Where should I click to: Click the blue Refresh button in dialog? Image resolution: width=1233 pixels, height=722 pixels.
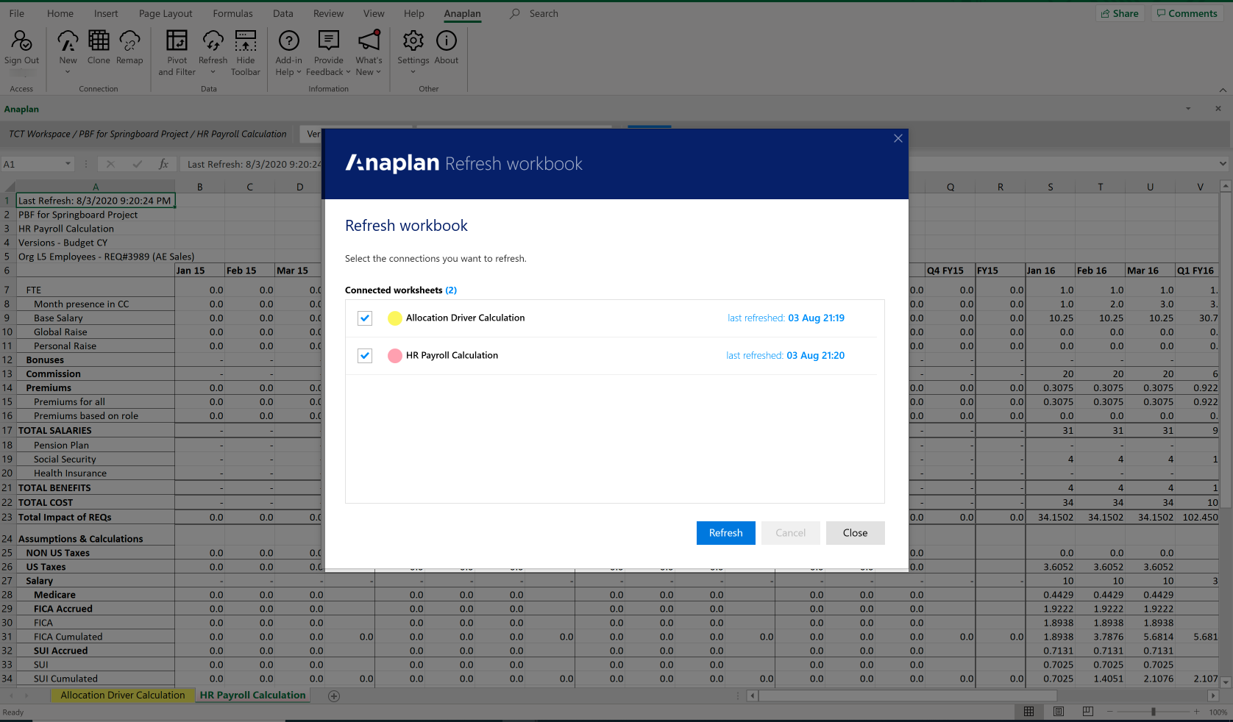click(x=726, y=533)
